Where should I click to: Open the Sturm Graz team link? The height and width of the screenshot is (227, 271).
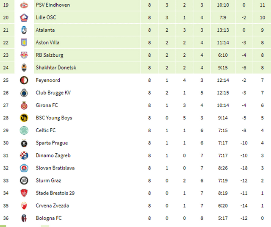[x=49, y=180]
